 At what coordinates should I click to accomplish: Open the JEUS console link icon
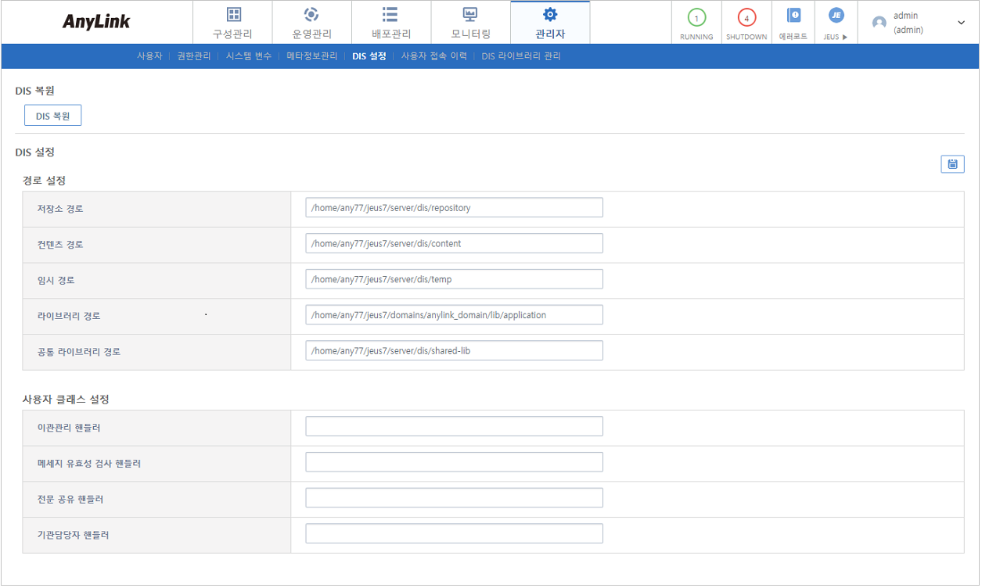point(836,16)
